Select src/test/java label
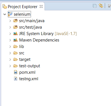 click(x=30, y=27)
